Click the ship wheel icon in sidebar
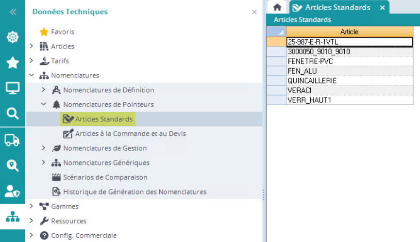The width and height of the screenshot is (420, 242). point(12,37)
